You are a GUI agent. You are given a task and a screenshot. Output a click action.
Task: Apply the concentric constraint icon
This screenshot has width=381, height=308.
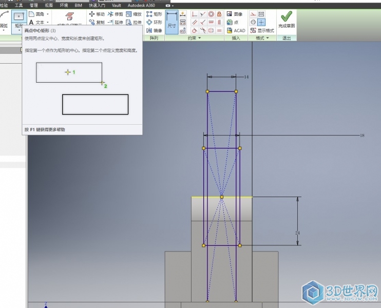pos(211,14)
